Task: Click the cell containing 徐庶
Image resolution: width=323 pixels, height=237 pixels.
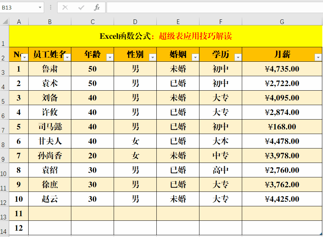Action: pyautogui.click(x=50, y=184)
